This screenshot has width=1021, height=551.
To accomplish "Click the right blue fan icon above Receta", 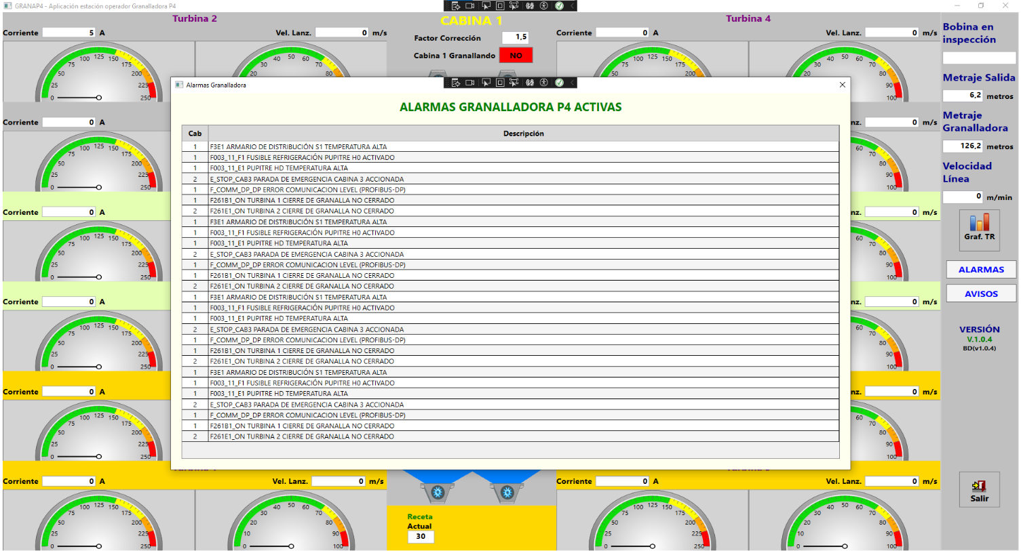I will click(x=507, y=492).
